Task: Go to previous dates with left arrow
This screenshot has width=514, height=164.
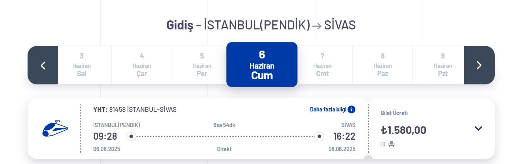Action: pyautogui.click(x=43, y=65)
